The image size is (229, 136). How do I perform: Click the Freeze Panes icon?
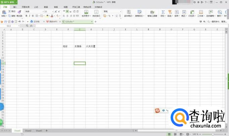211,12
